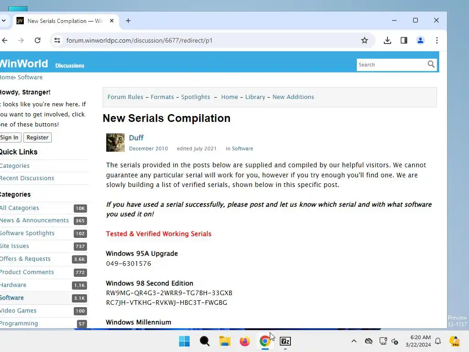Click the 'Windows 95A Upgrade' heading
The width and height of the screenshot is (469, 352).
(142, 253)
